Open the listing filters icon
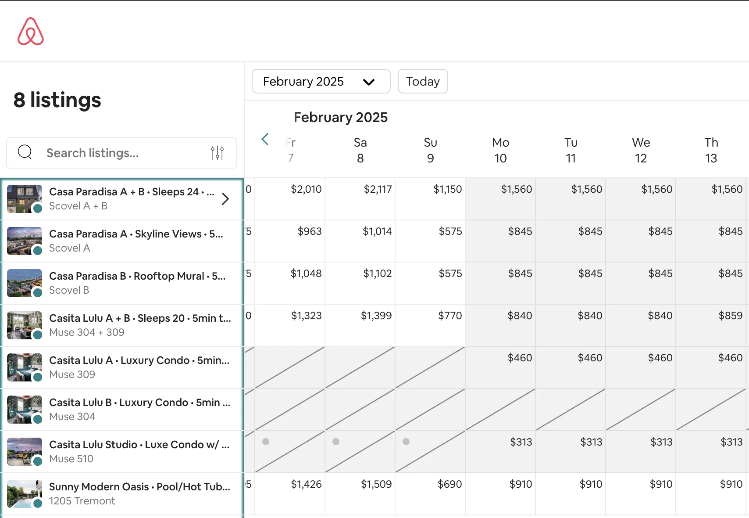The image size is (749, 518). click(217, 153)
